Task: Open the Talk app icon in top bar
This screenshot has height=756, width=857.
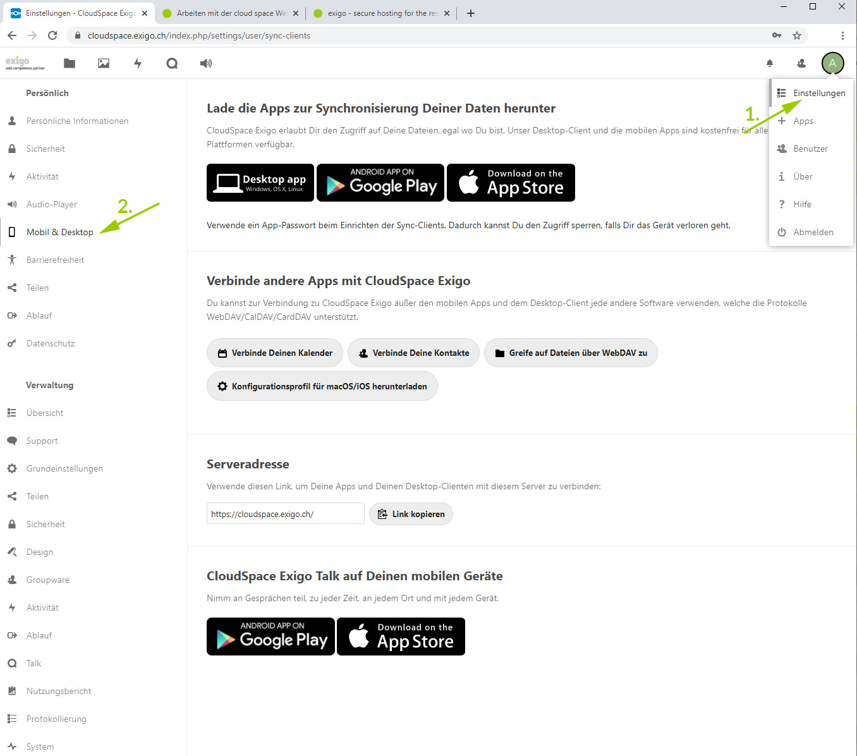Action: click(x=172, y=63)
